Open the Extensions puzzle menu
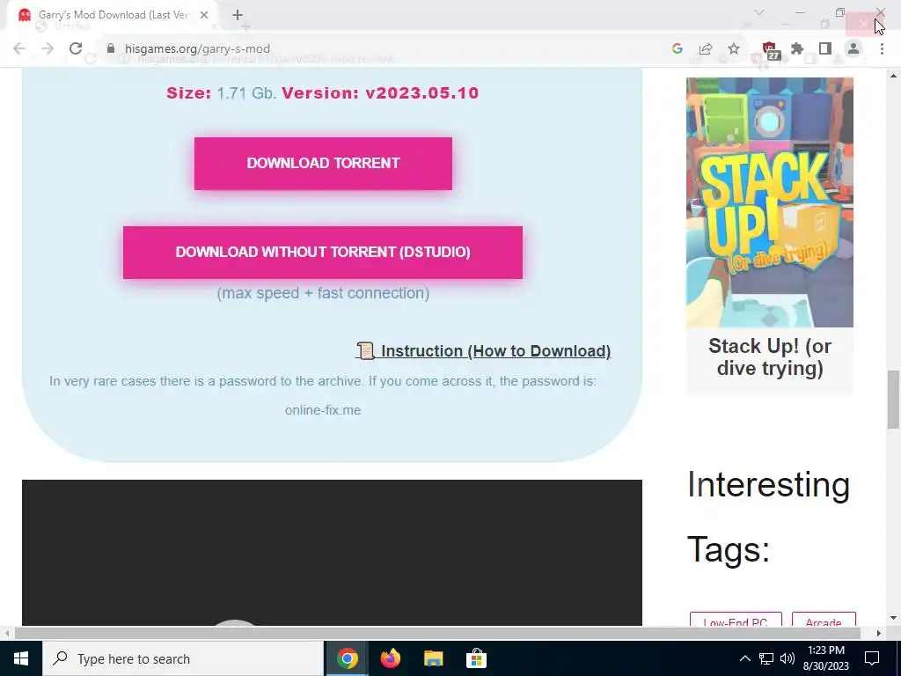901x676 pixels. [x=797, y=49]
